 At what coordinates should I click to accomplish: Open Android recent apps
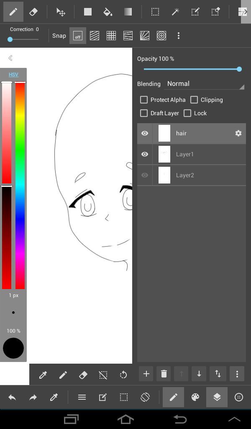pos(71,419)
